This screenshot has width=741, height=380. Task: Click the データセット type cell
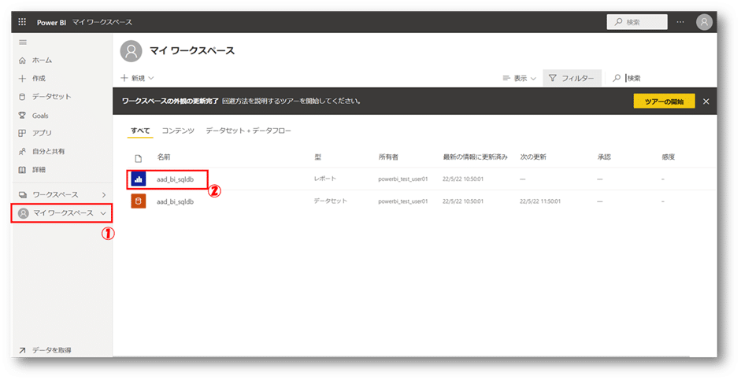[x=330, y=201]
